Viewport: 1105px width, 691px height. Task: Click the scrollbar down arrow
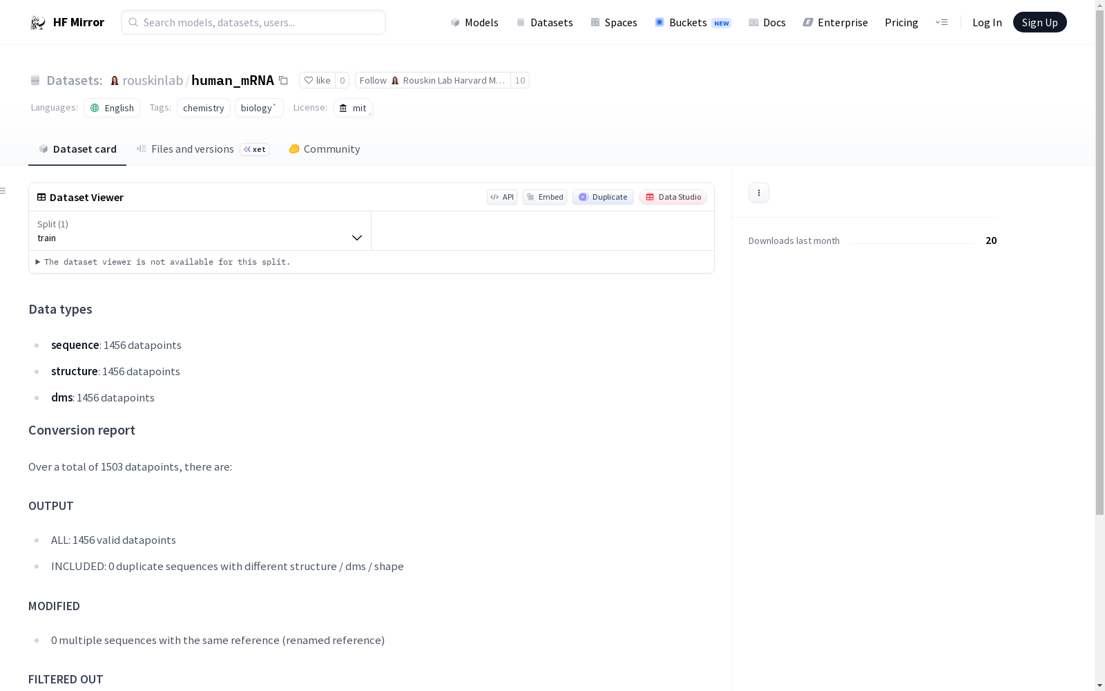[1099, 685]
